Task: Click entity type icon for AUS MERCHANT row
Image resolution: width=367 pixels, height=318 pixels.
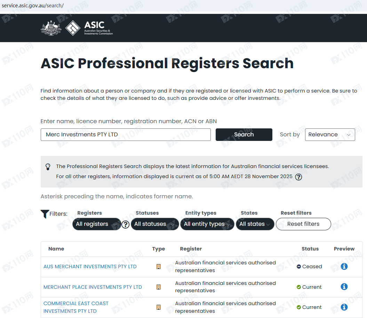Action: pyautogui.click(x=159, y=267)
